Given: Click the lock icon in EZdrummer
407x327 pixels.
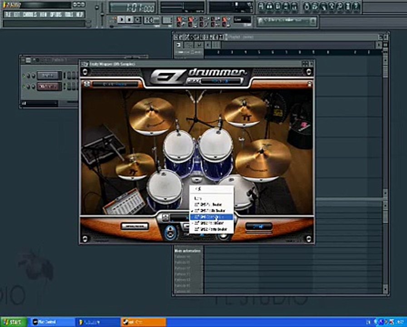Looking at the screenshot, I should coord(309,84).
